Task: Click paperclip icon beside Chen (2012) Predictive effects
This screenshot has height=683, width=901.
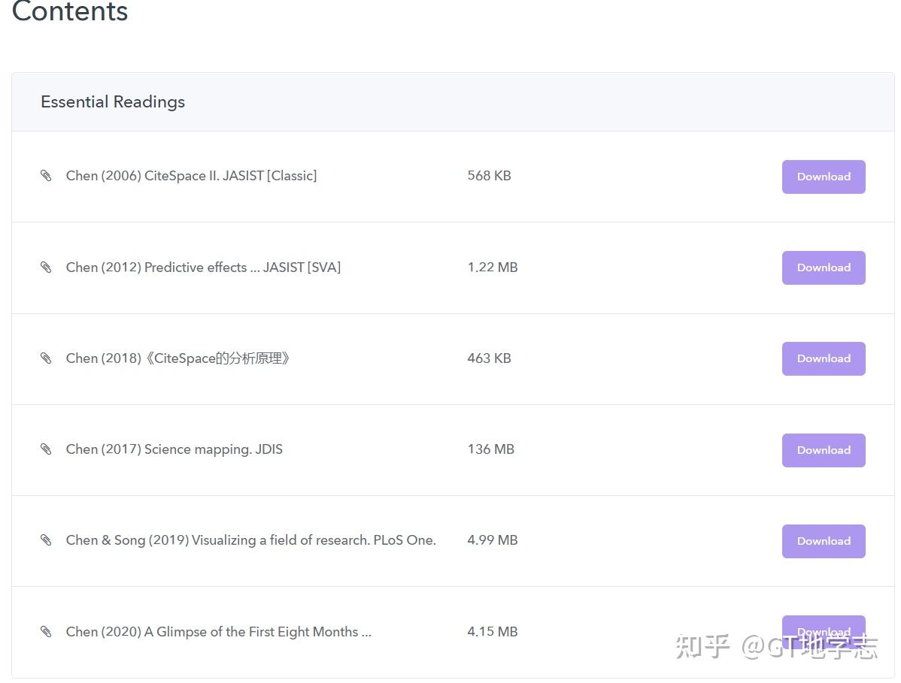Action: coord(46,267)
